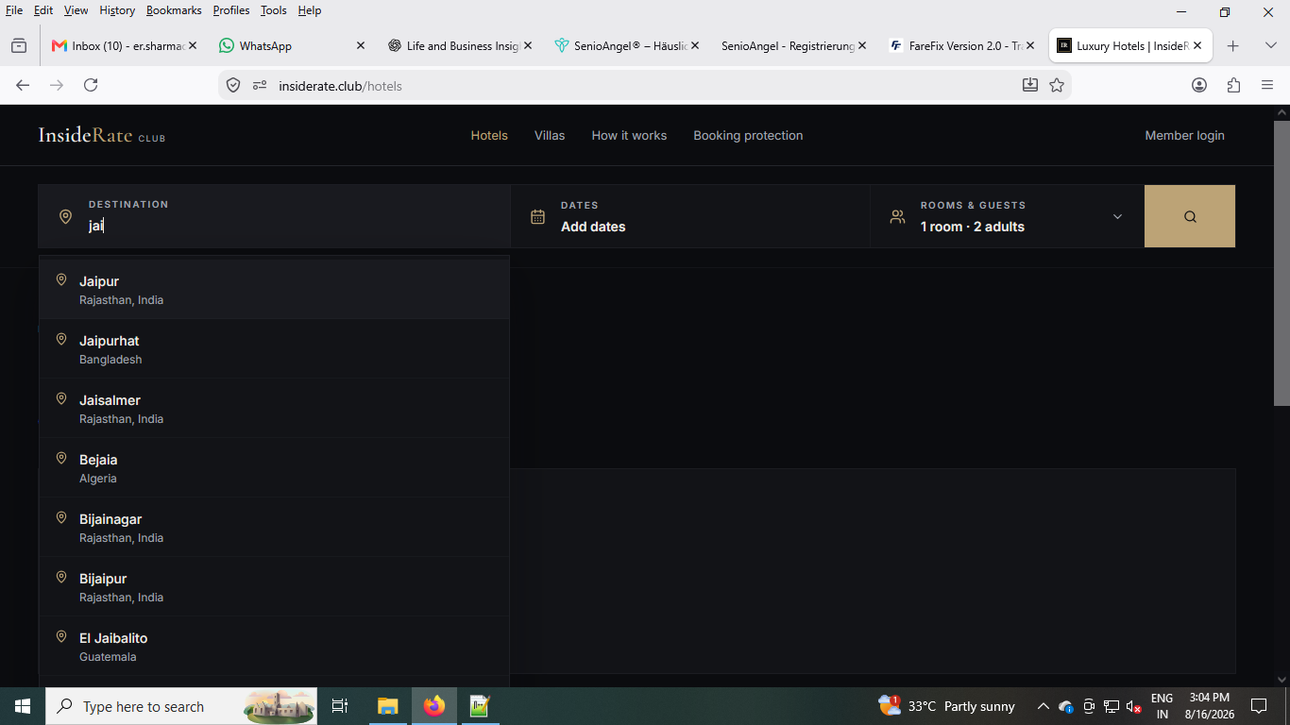This screenshot has height=725, width=1290.
Task: Open the Villas navigation item
Action: pyautogui.click(x=550, y=135)
